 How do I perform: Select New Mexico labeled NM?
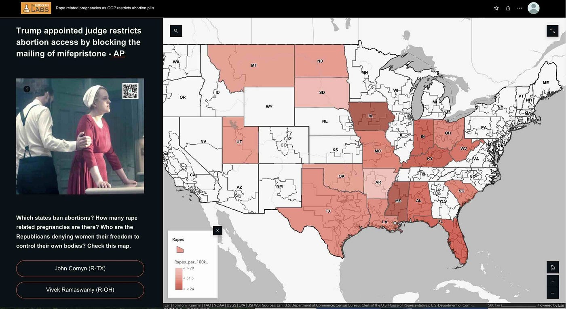279,186
